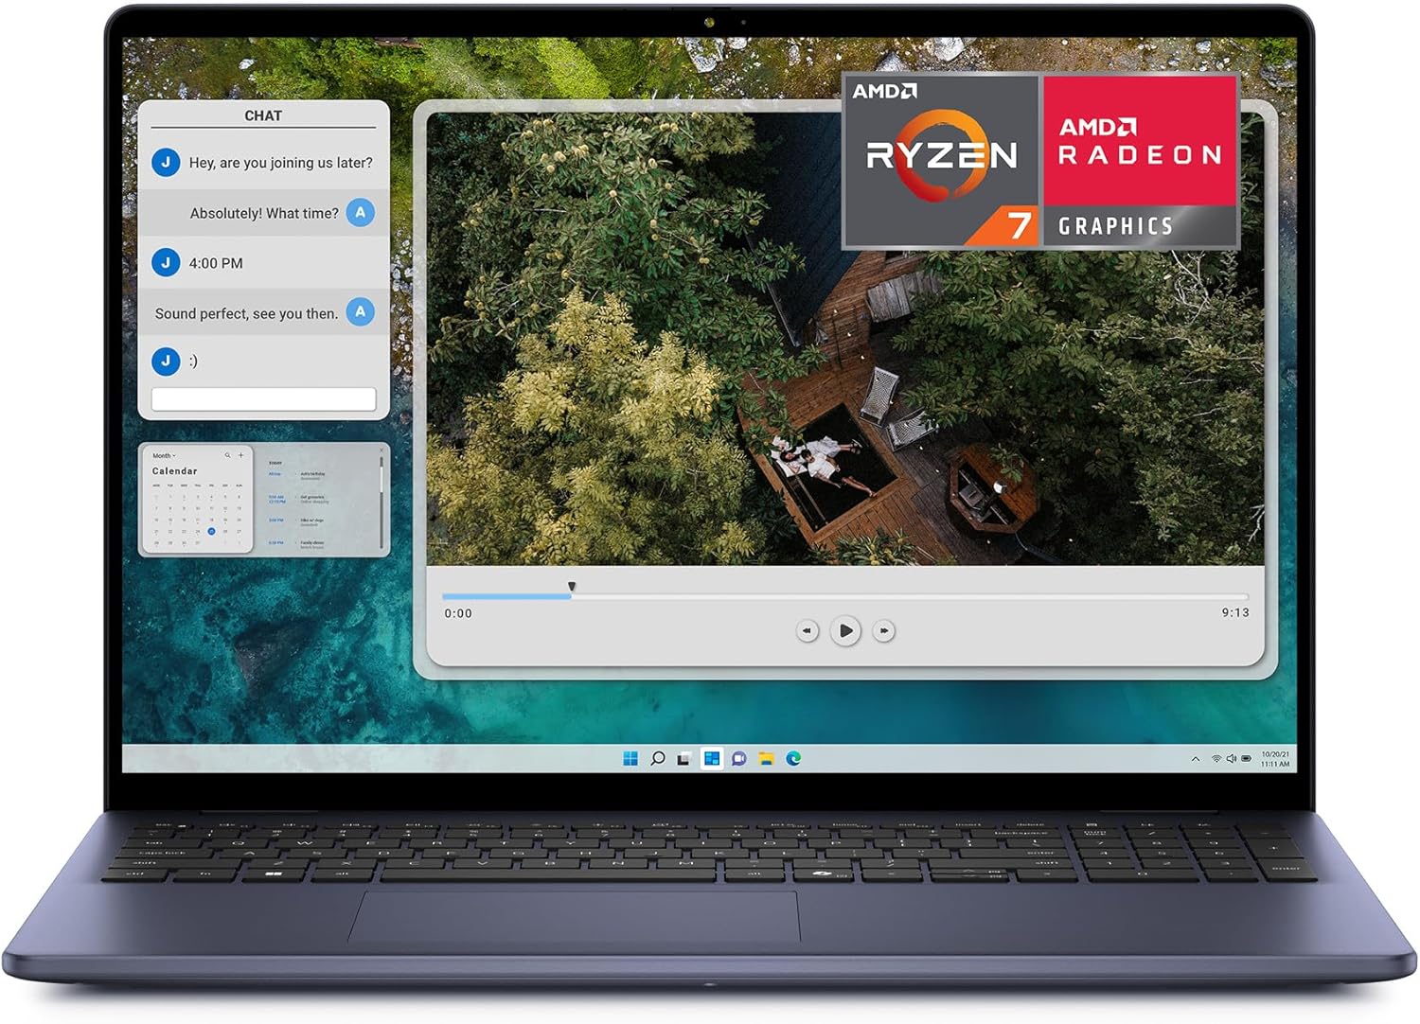The height and width of the screenshot is (1024, 1420).
Task: Select the highlighted blue date in calendar
Action: point(211,531)
